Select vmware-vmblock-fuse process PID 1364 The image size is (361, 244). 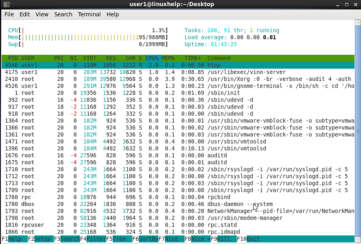pos(178,121)
